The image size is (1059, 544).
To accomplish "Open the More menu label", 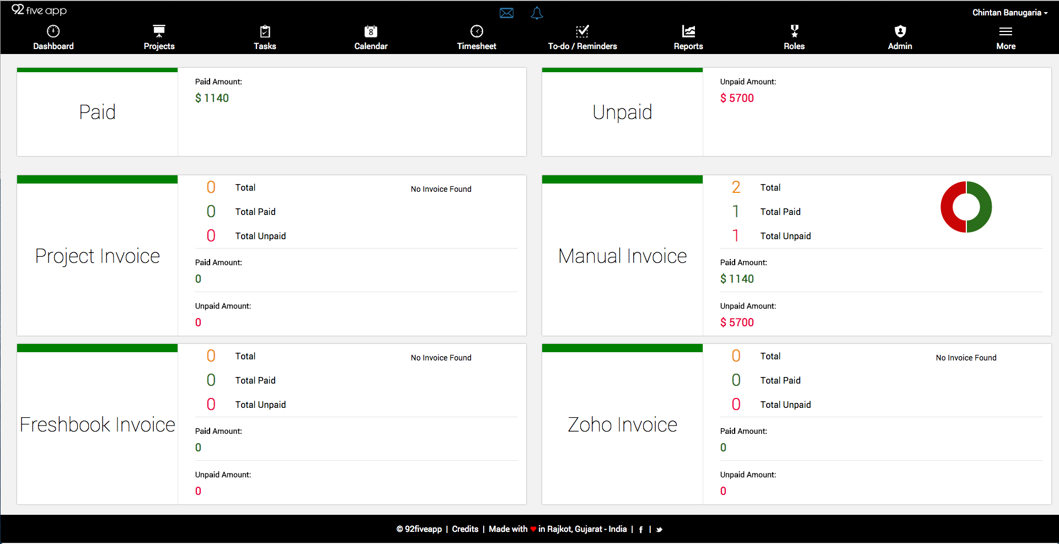I will tap(1005, 46).
